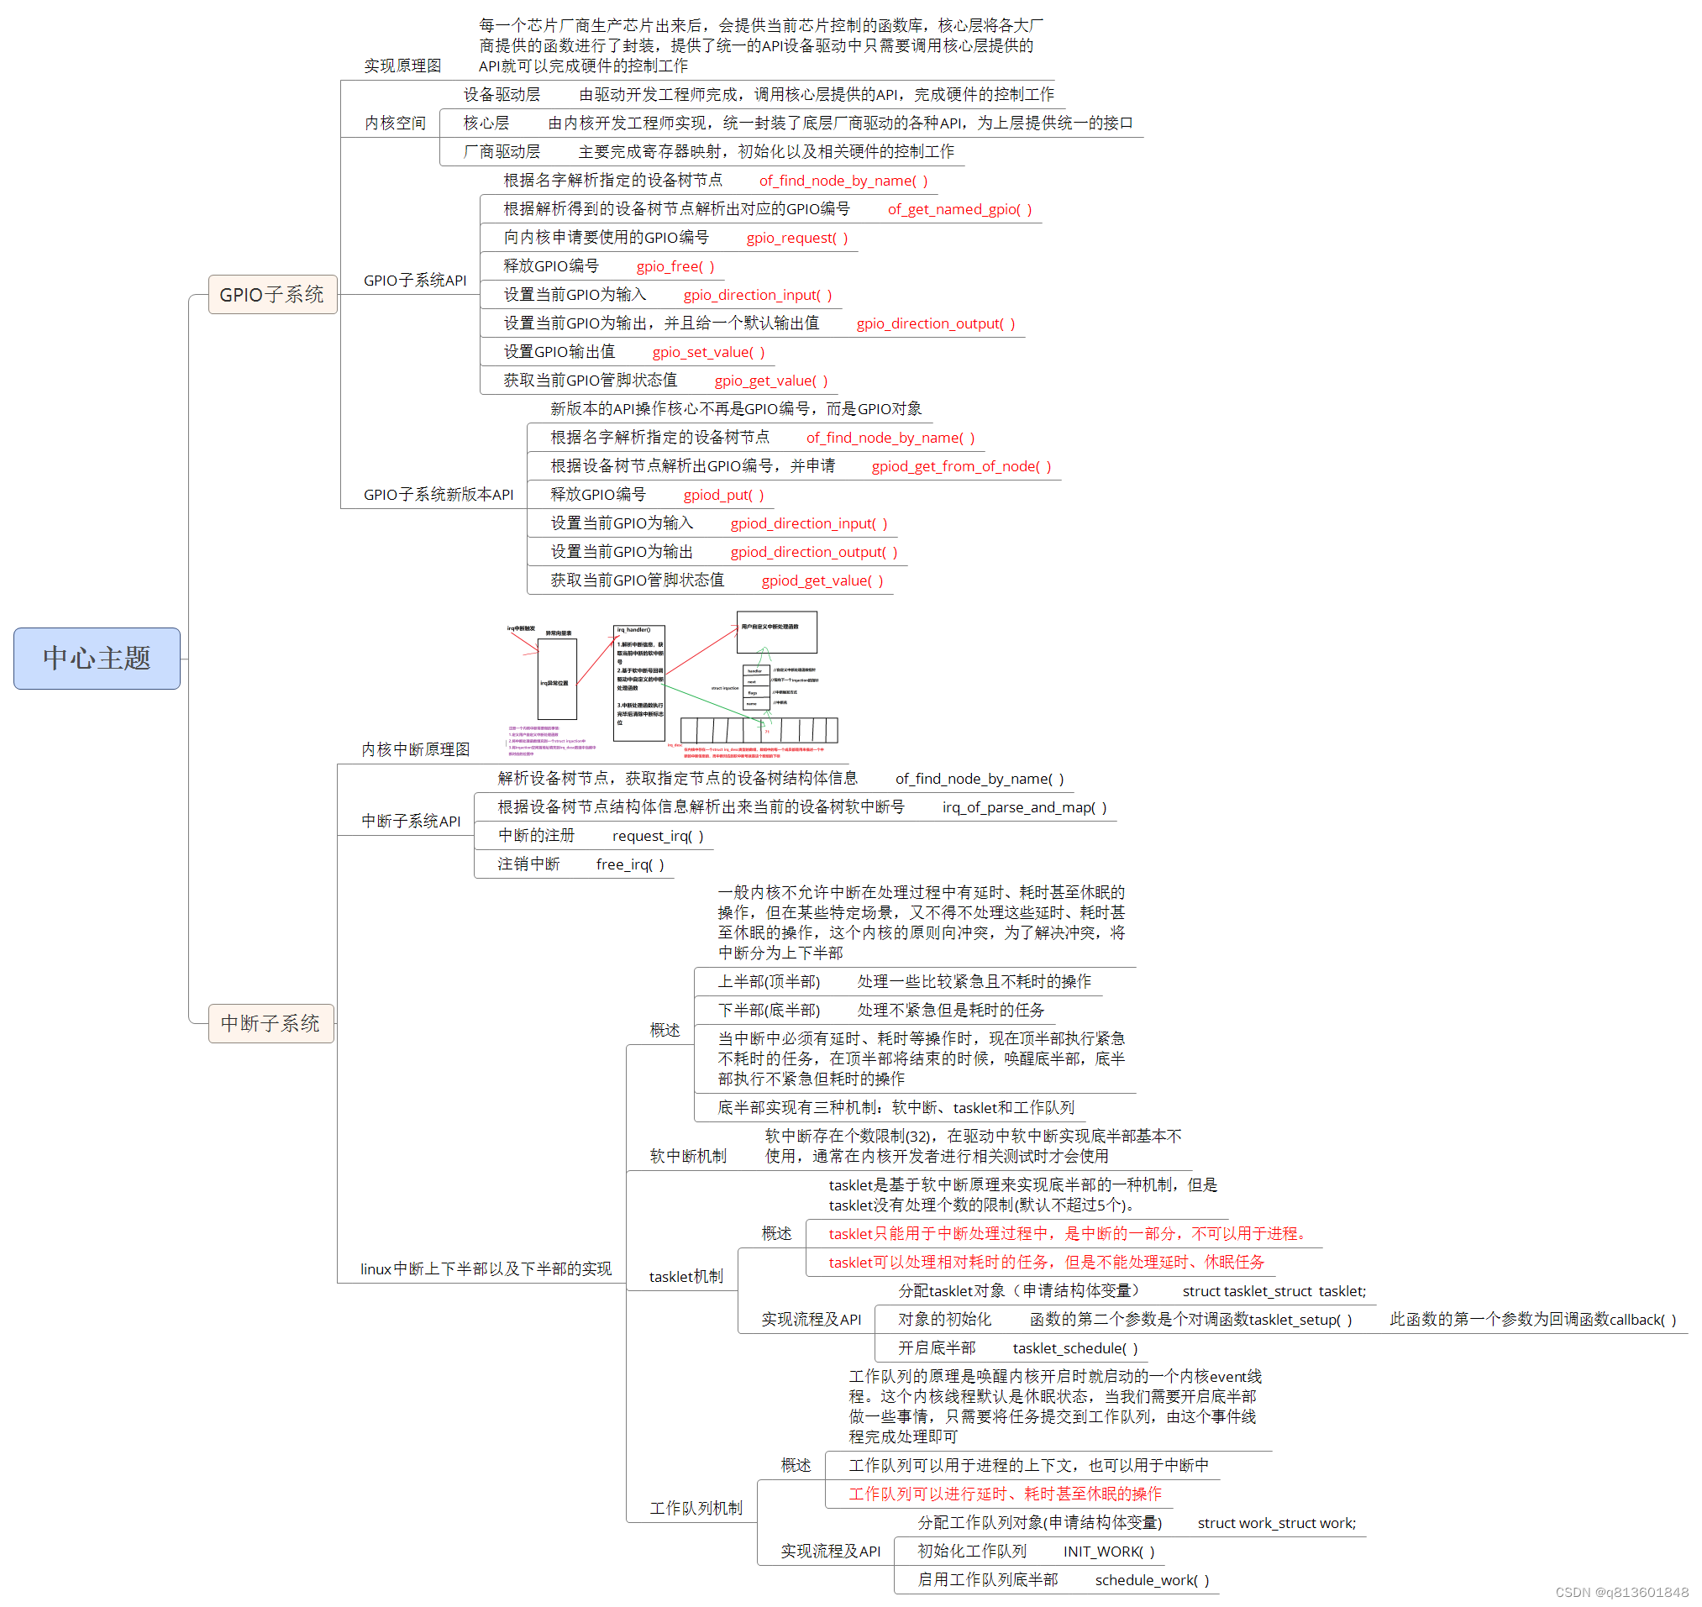Click 实现流程及API under tasklet机制
This screenshot has width=1702, height=1607.
pyautogui.click(x=812, y=1319)
